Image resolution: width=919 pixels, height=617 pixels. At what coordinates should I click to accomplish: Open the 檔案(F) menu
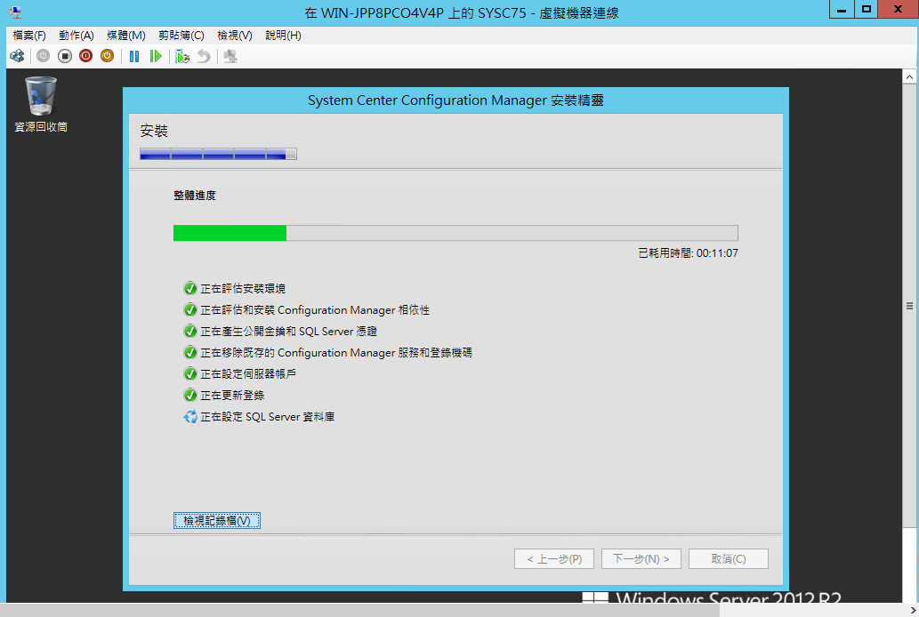coord(29,36)
